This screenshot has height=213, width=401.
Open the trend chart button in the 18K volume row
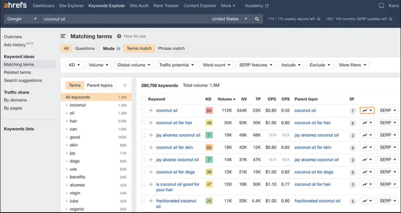(367, 148)
